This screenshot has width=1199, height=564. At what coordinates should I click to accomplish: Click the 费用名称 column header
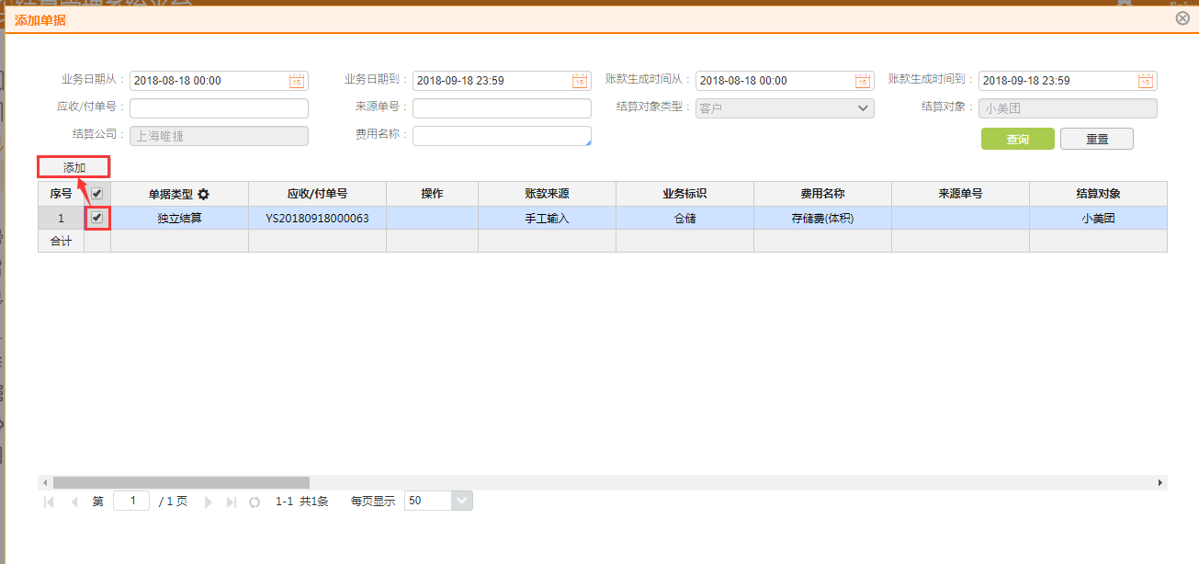point(822,194)
